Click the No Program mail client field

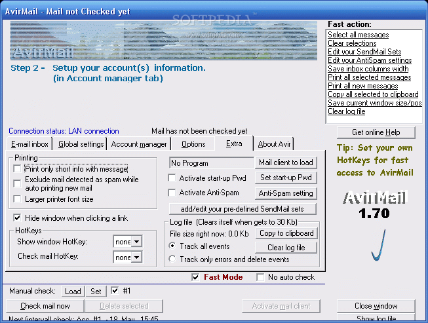click(211, 163)
